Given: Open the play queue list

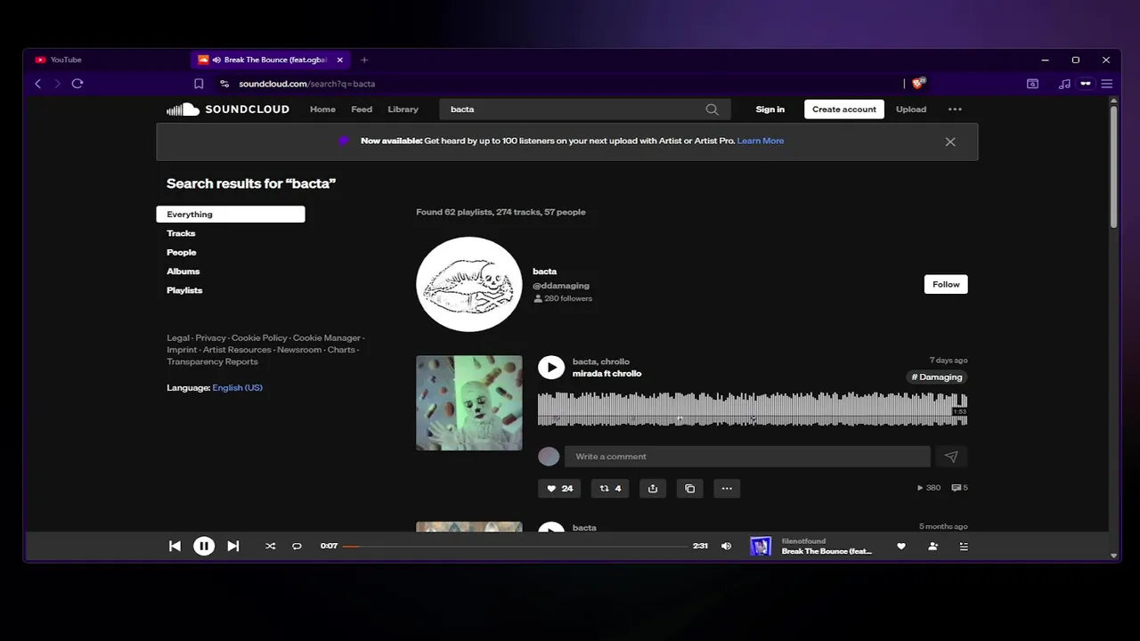Looking at the screenshot, I should (964, 546).
